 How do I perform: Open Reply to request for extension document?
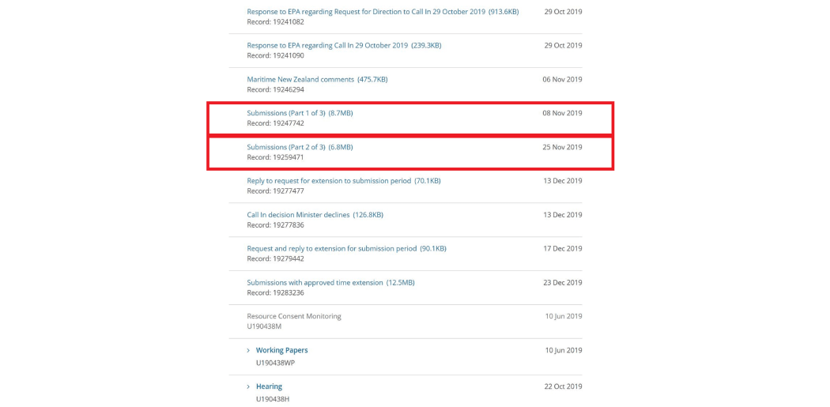(x=343, y=181)
